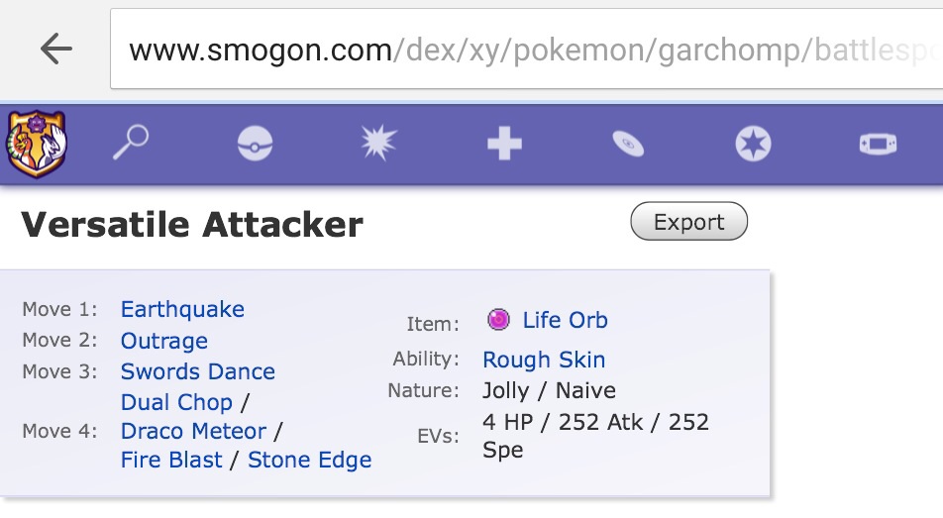
Task: Open the Earthquake move link
Action: 182,309
